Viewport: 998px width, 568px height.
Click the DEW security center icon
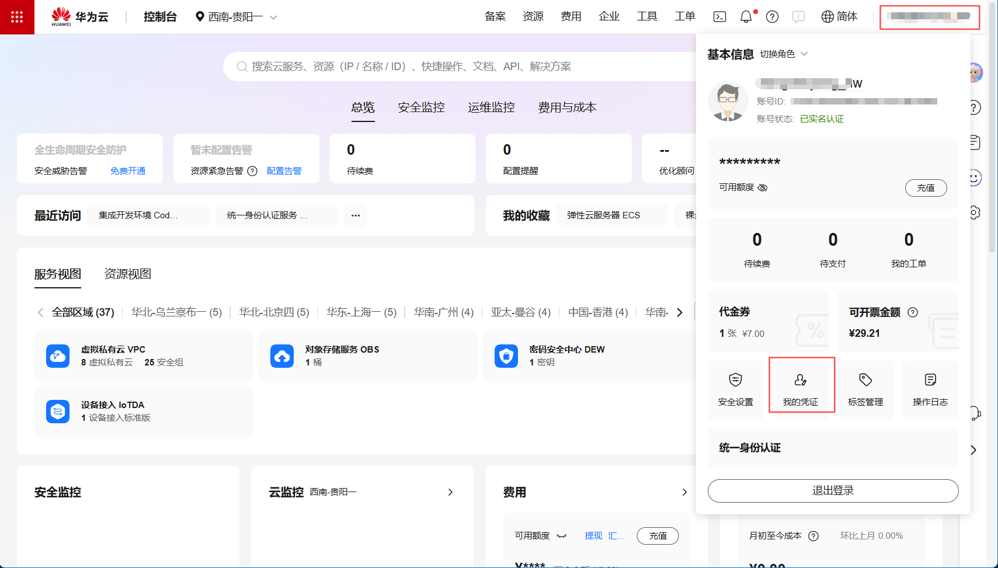(x=506, y=356)
